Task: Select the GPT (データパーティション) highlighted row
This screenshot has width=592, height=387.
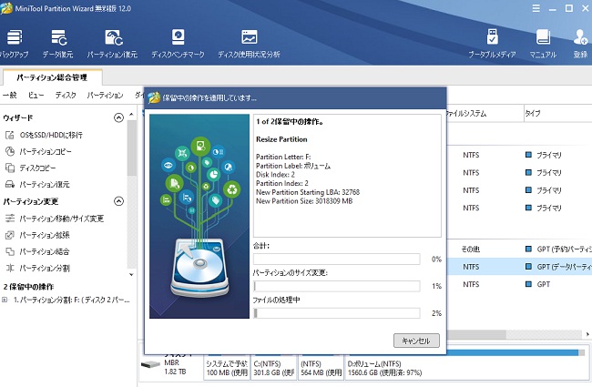Action: point(519,267)
